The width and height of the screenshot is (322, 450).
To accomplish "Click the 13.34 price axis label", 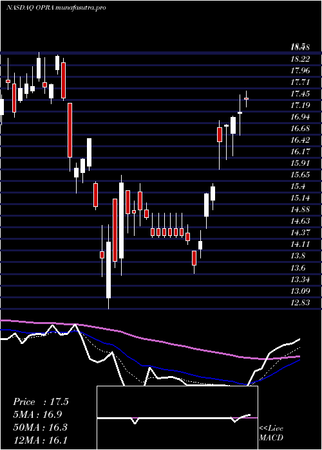I will [x=301, y=280].
